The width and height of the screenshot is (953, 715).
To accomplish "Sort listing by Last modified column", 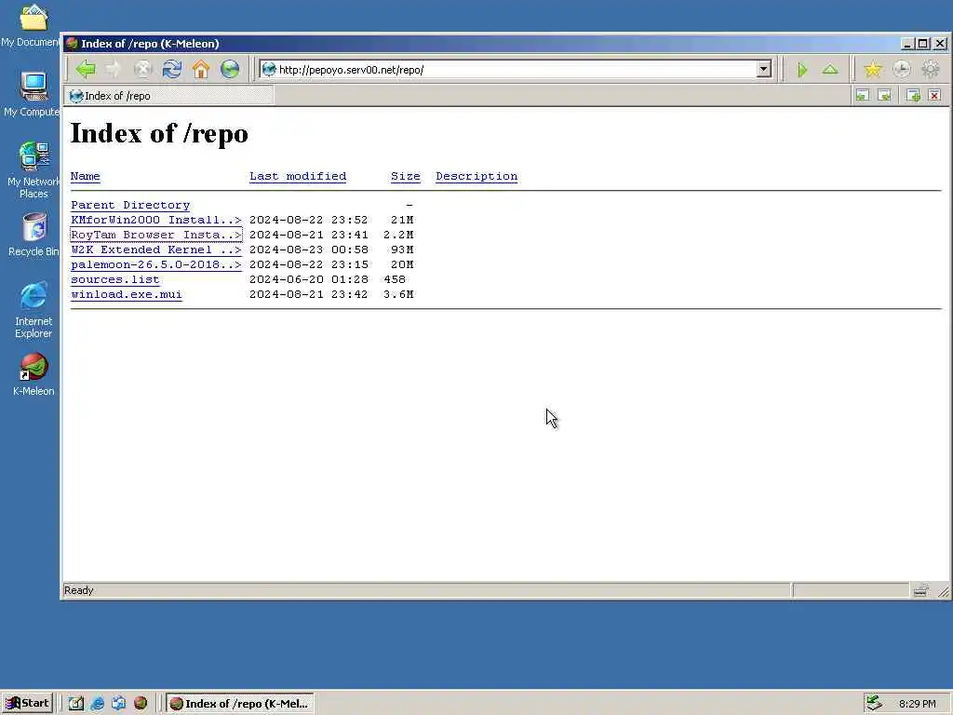I will click(298, 176).
